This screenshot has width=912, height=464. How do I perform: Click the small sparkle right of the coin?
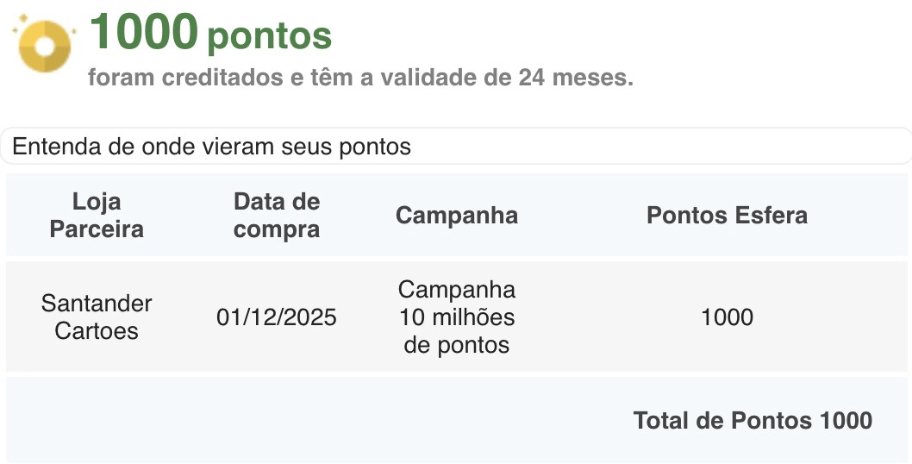(x=73, y=33)
